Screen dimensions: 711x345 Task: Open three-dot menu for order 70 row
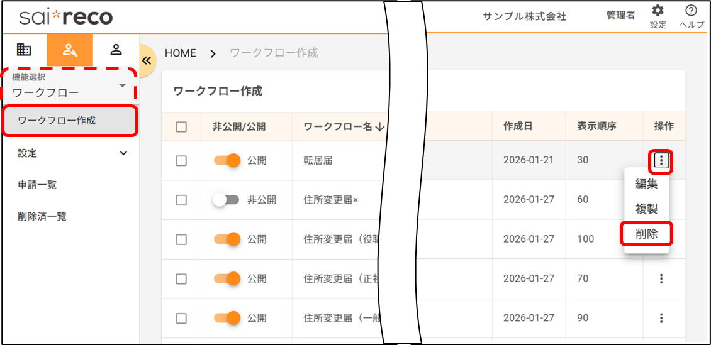tap(661, 278)
